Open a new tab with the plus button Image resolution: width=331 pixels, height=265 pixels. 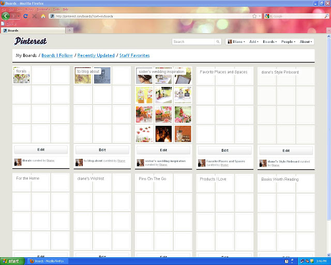[x=69, y=31]
